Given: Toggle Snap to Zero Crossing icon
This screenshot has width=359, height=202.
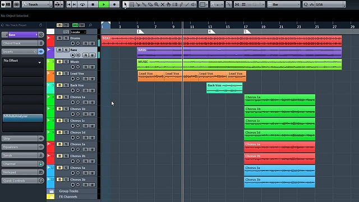Looking at the screenshot, I should [x=229, y=4].
